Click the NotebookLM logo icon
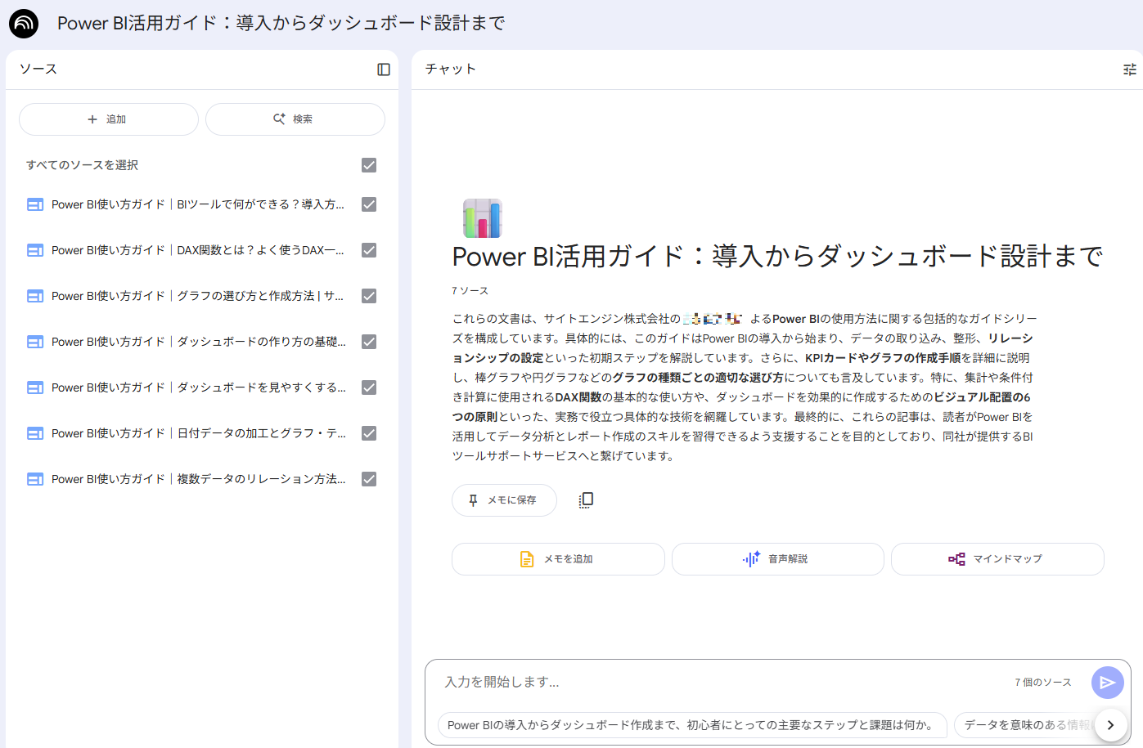This screenshot has width=1143, height=748. point(24,24)
